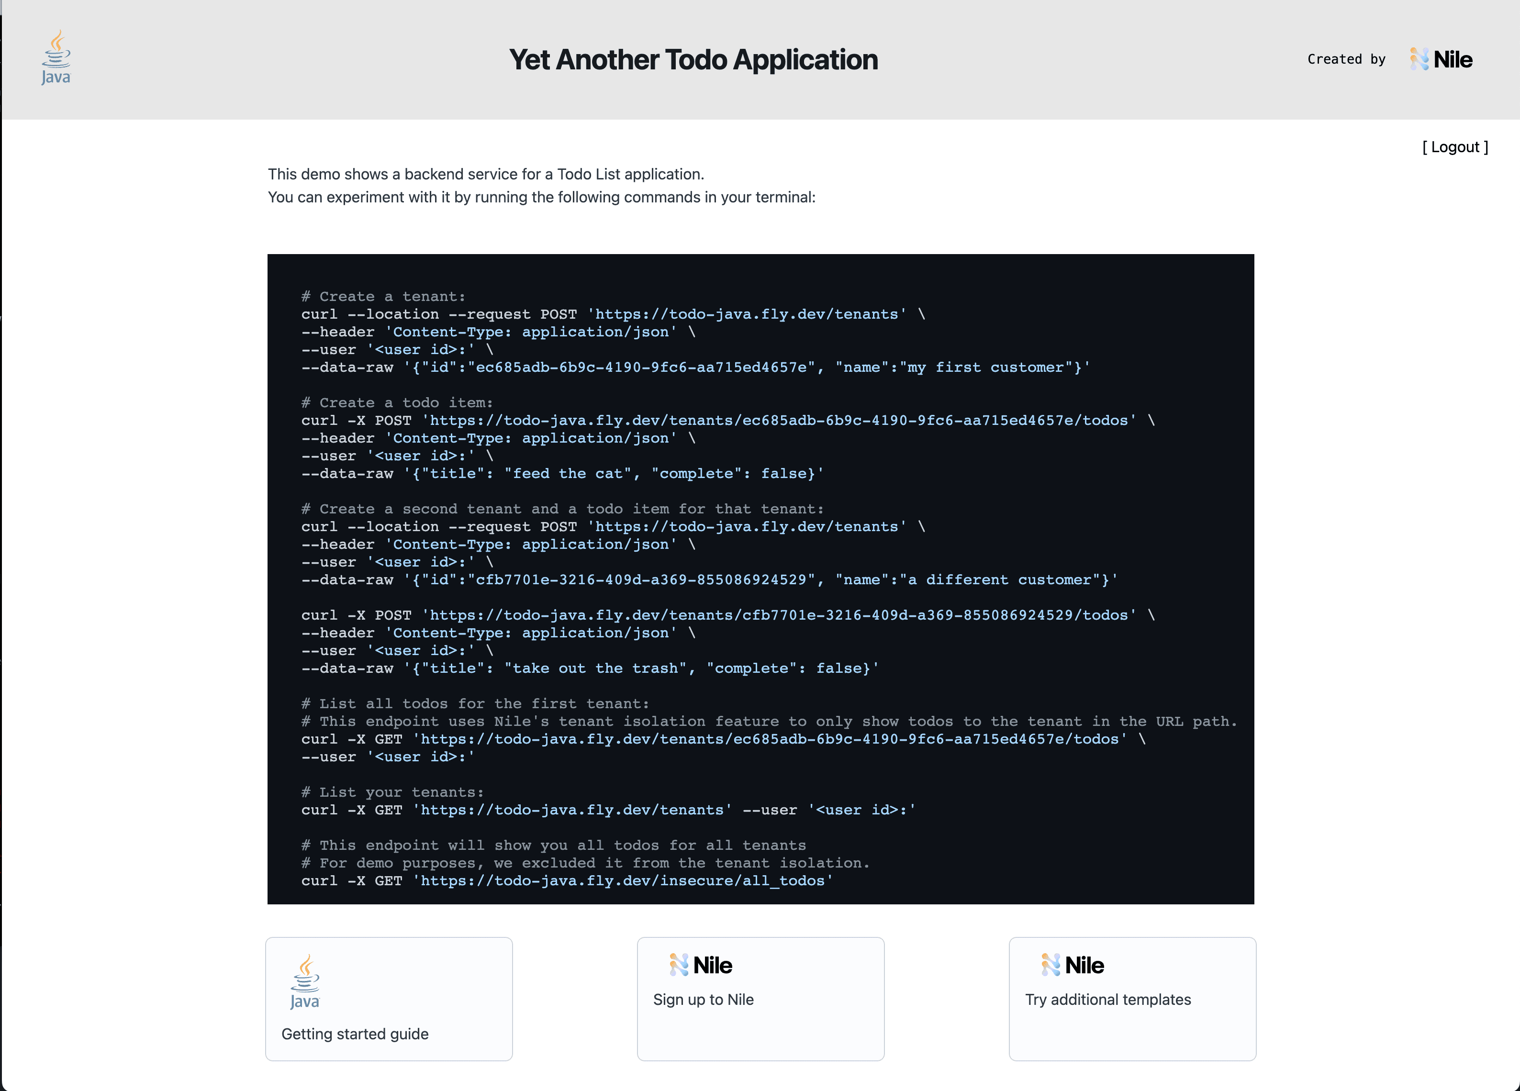Click the 'take out the trash' line

[590, 668]
